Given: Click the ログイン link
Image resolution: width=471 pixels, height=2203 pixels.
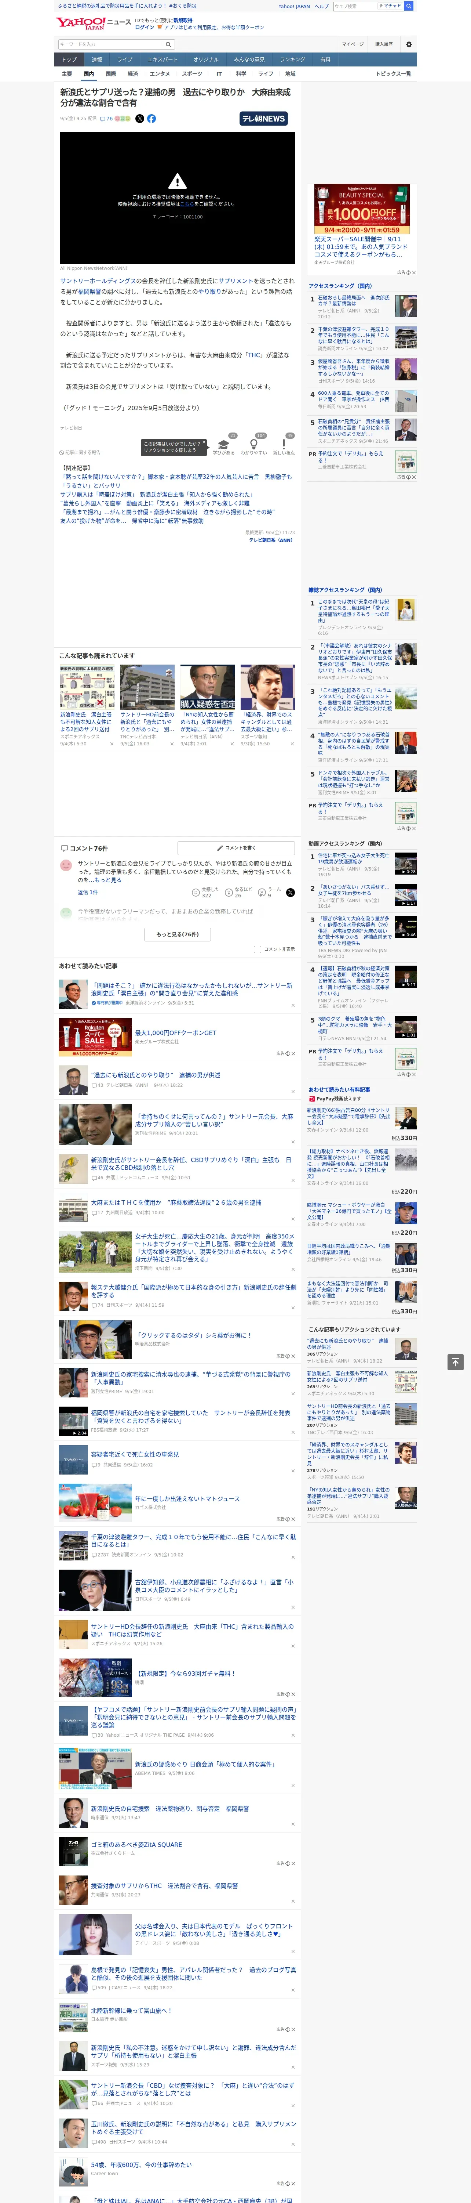Looking at the screenshot, I should click(x=145, y=28).
